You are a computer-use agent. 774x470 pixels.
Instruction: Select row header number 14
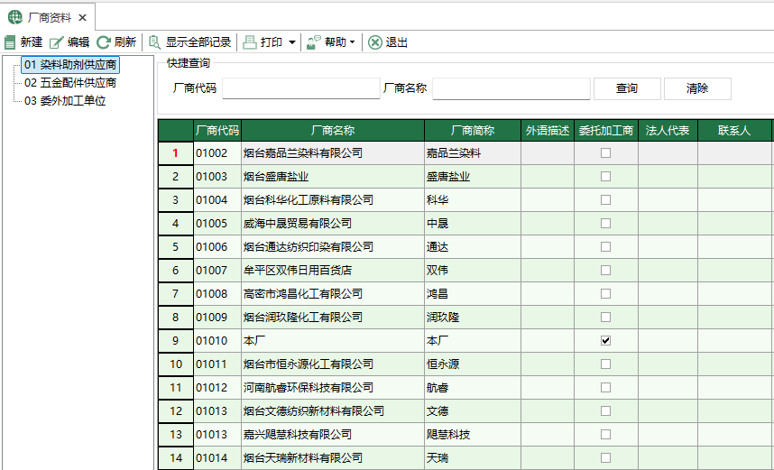[x=175, y=457]
